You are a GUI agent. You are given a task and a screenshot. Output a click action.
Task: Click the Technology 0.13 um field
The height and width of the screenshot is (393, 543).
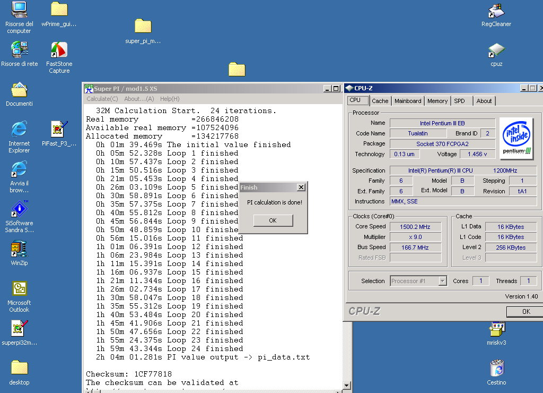[x=404, y=154]
